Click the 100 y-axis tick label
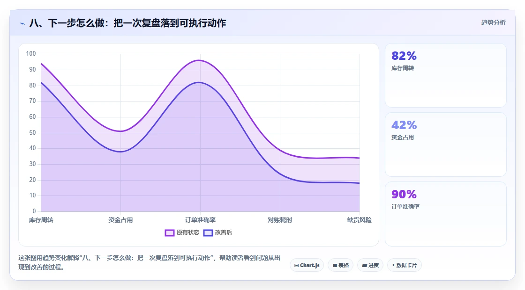The width and height of the screenshot is (525, 290). click(x=31, y=54)
